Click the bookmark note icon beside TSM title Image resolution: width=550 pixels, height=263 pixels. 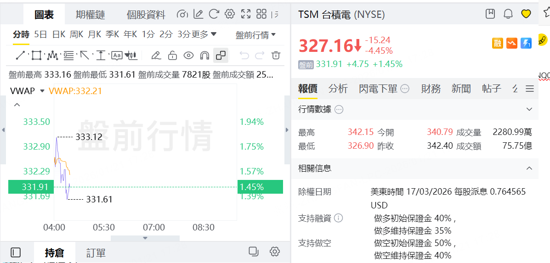(x=490, y=14)
